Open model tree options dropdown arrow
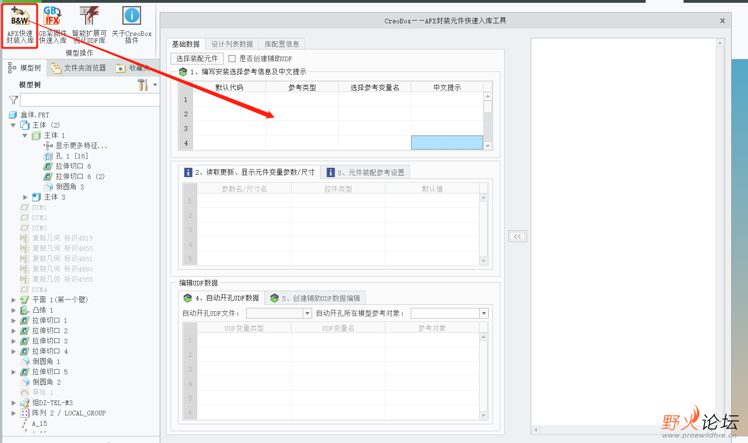The height and width of the screenshot is (443, 748). 155,85
